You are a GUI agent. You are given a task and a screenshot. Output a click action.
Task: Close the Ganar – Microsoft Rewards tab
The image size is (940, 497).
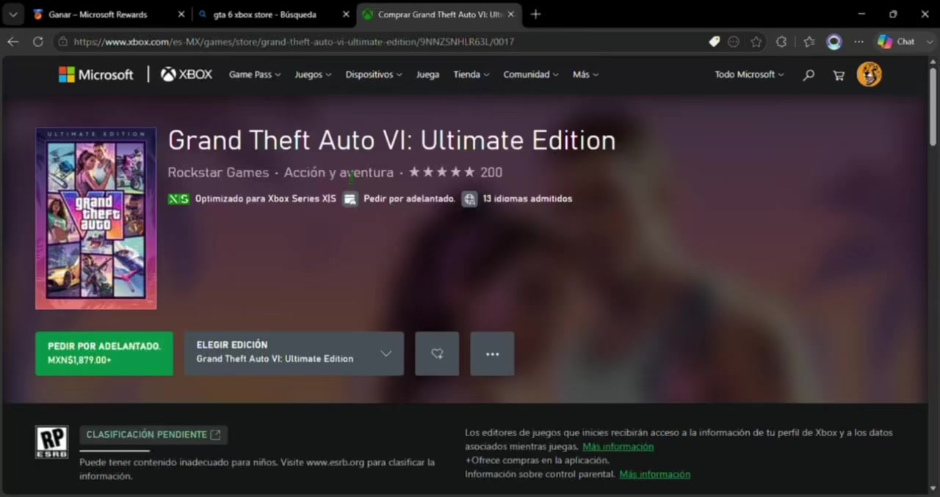181,15
